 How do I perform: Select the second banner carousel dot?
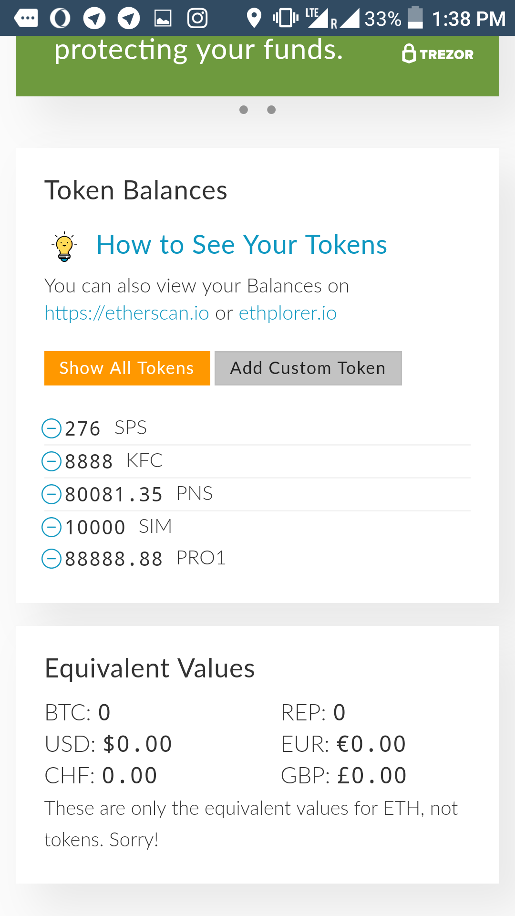[271, 110]
